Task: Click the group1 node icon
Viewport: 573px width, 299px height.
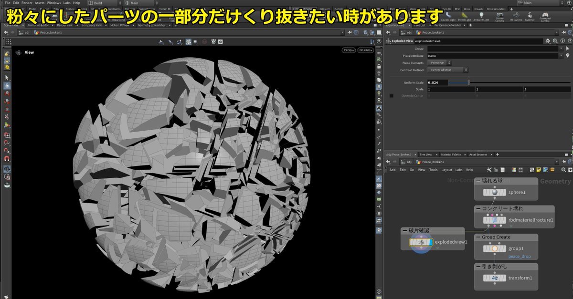Action: (495, 248)
